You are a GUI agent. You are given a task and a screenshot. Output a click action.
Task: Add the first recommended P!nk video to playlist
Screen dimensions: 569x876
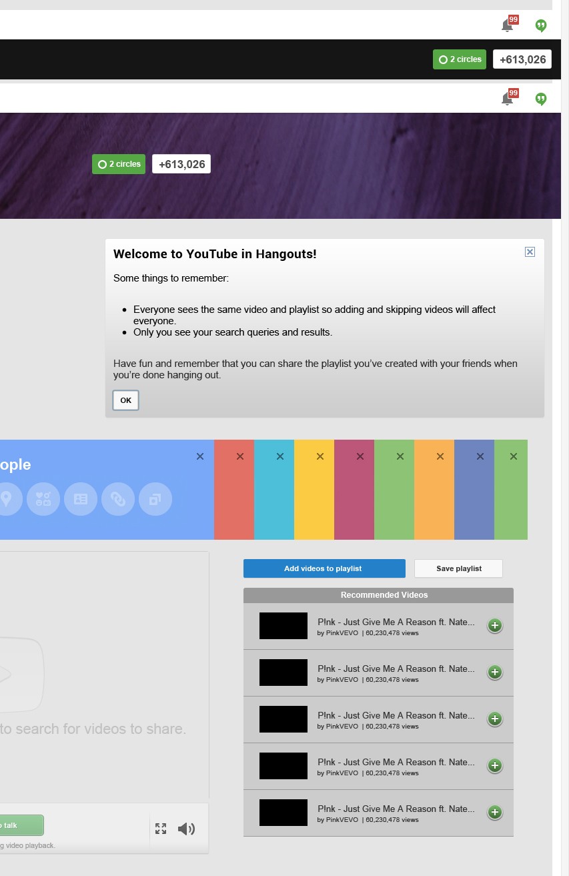coord(495,626)
